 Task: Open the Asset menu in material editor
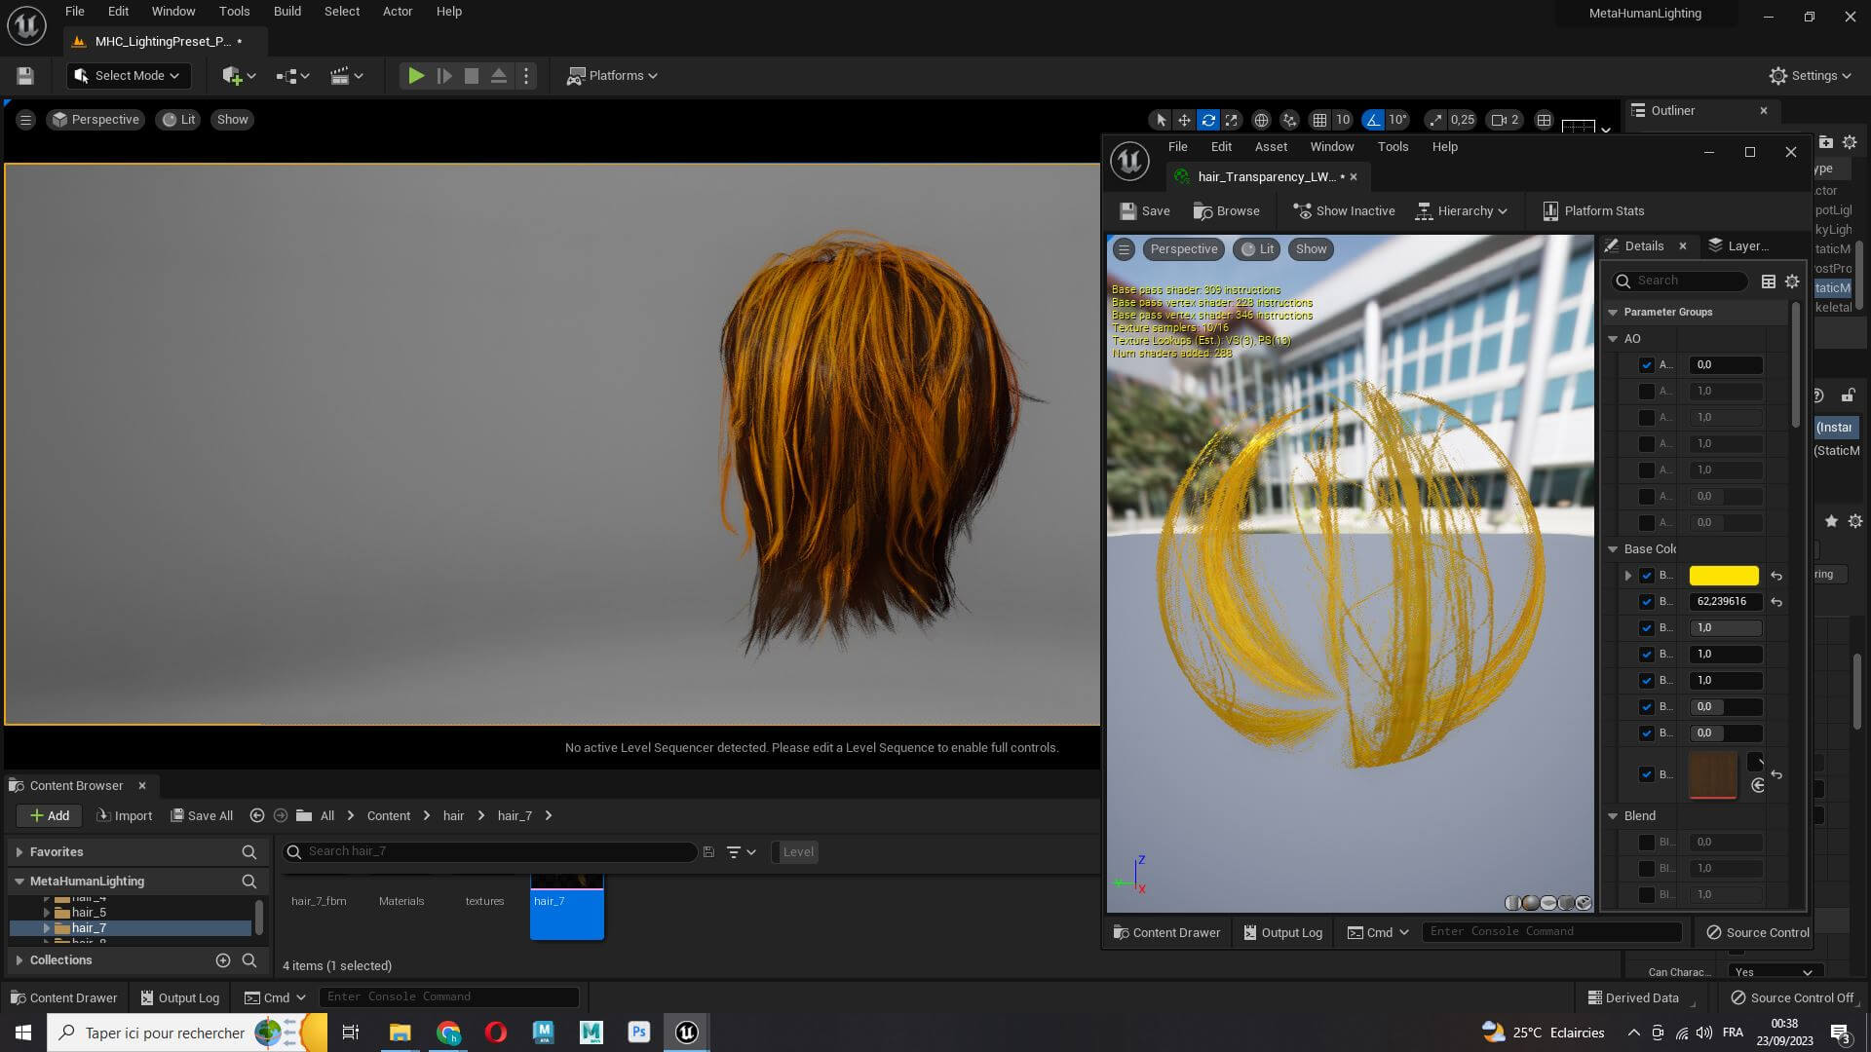[1271, 147]
